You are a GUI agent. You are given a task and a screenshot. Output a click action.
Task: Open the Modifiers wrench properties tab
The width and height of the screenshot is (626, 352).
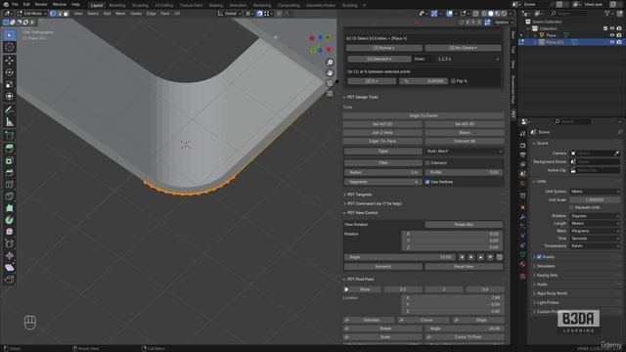(x=522, y=217)
